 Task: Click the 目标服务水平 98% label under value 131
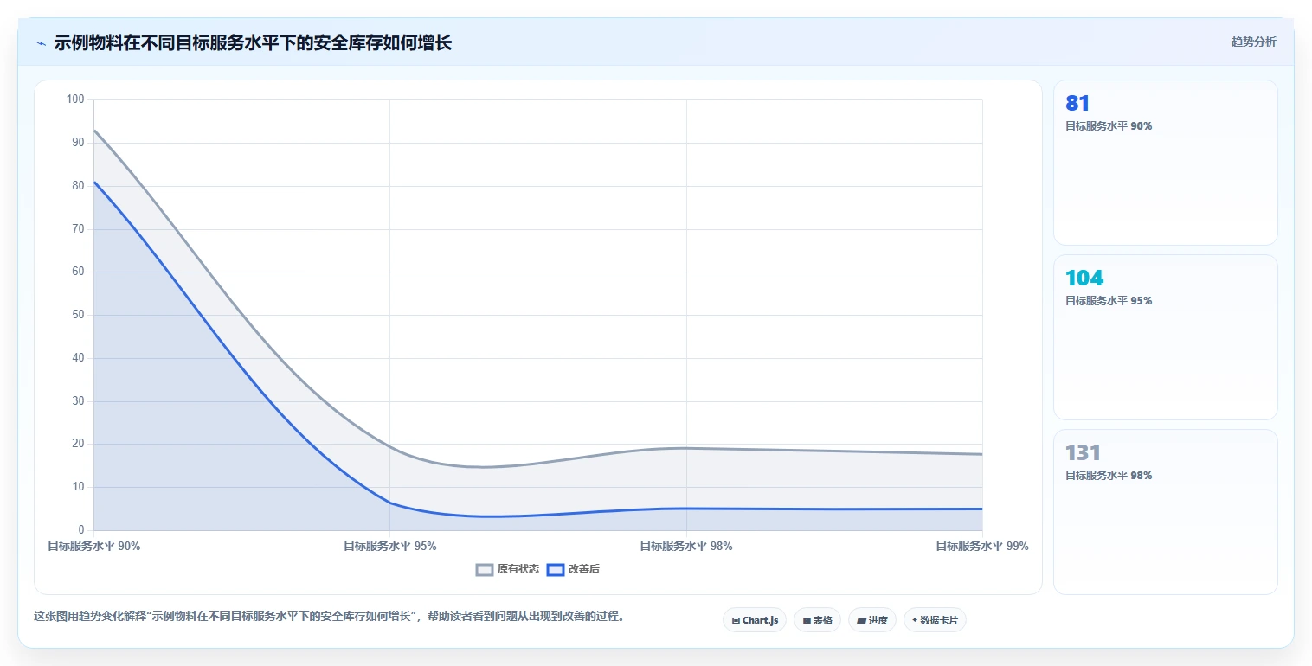1109,476
